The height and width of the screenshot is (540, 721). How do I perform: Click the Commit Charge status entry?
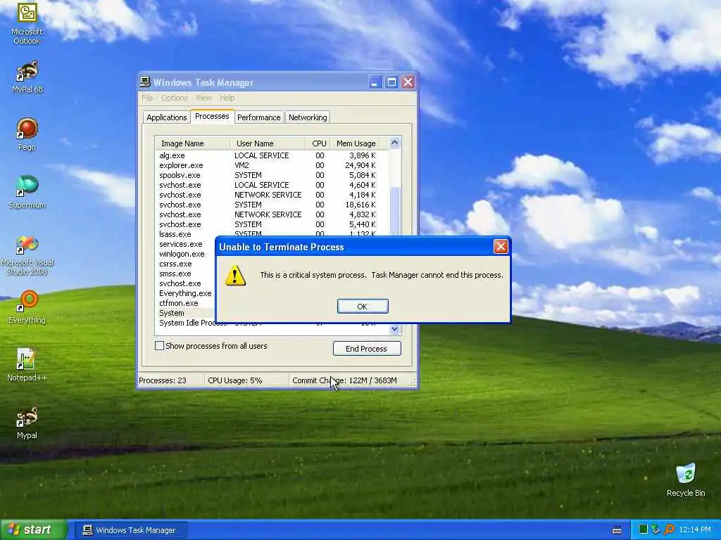(349, 380)
